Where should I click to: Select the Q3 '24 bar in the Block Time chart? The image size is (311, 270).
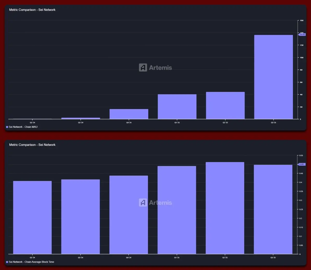(x=81, y=217)
